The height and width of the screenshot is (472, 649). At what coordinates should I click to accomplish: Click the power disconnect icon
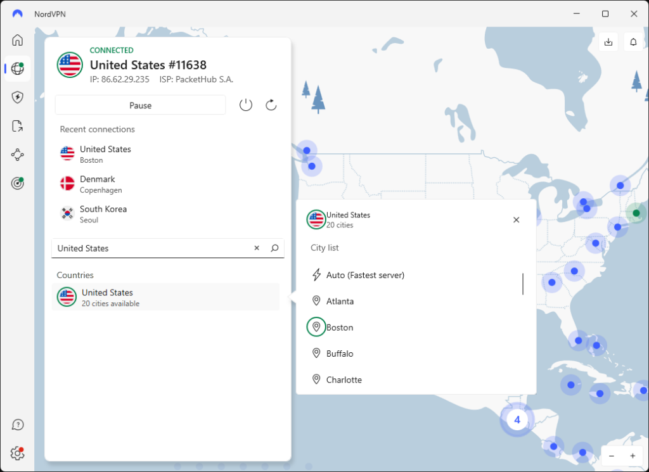pos(246,105)
